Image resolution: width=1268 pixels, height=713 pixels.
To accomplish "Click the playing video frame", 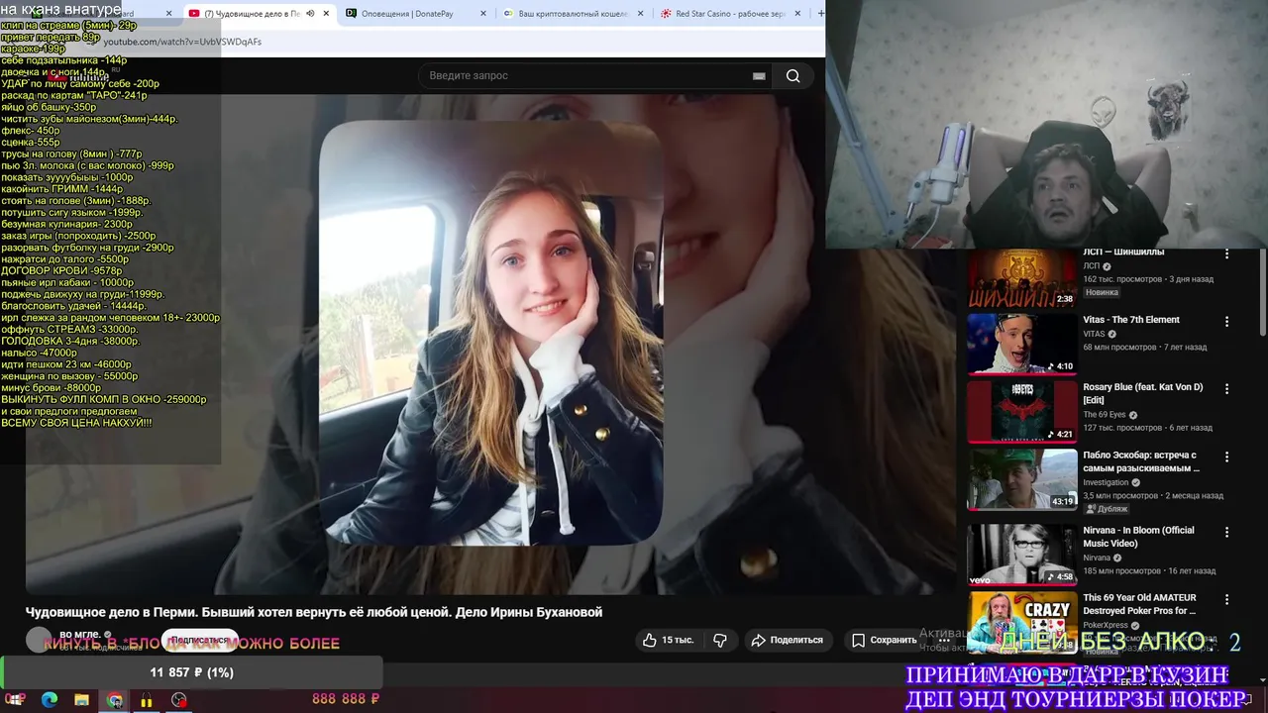I will [x=491, y=344].
